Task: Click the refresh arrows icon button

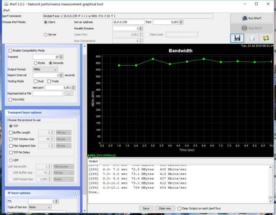Action: click(x=266, y=38)
